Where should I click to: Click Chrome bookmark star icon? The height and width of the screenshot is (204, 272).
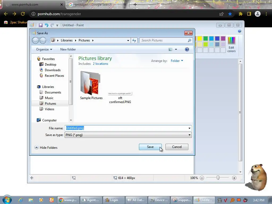[x=230, y=14]
